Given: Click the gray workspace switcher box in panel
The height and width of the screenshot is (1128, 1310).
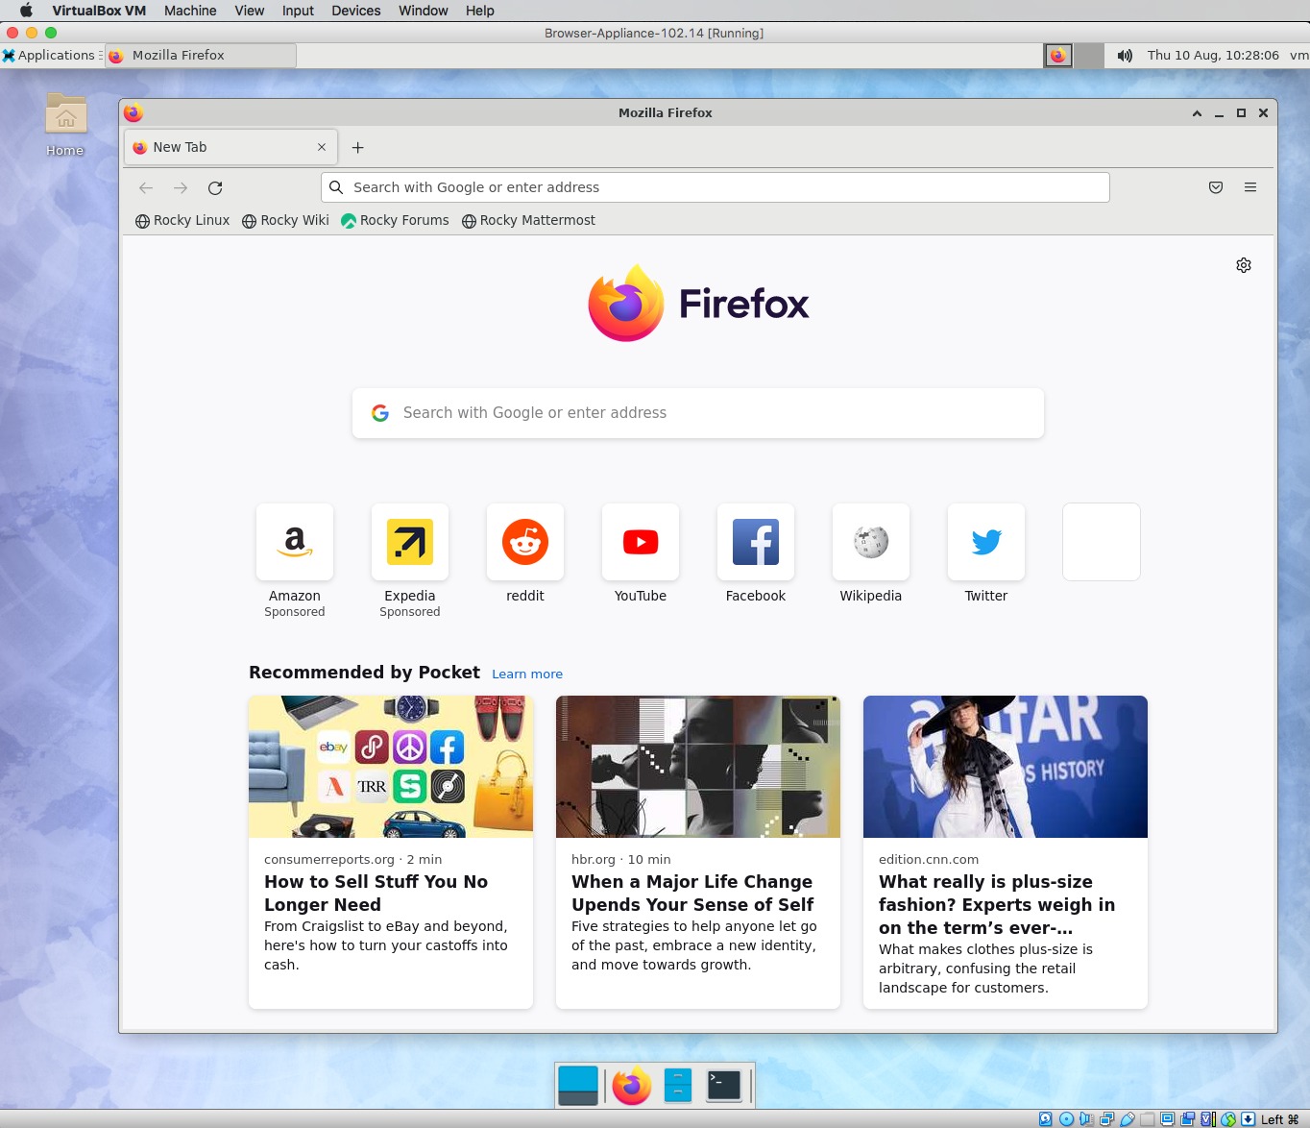Looking at the screenshot, I should 1088,56.
